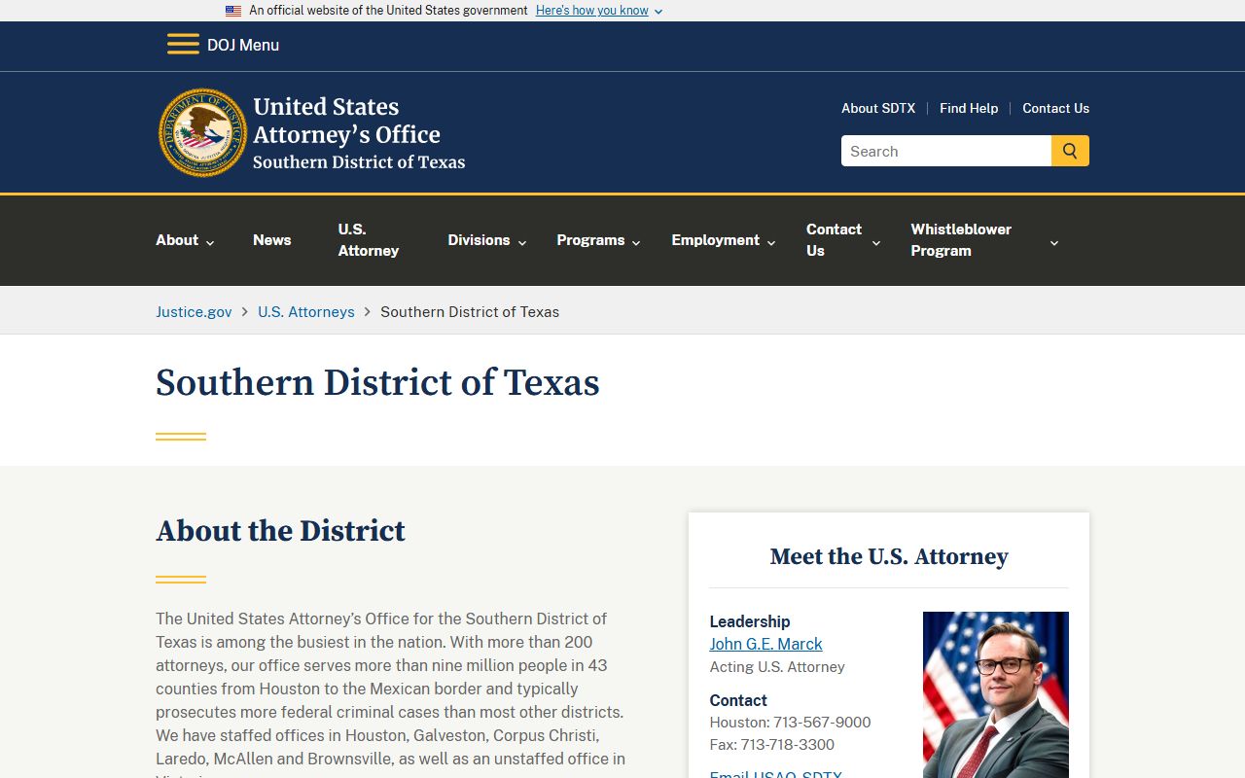Click the Department of Justice seal logo
Screen dimensions: 1245x778
[203, 132]
